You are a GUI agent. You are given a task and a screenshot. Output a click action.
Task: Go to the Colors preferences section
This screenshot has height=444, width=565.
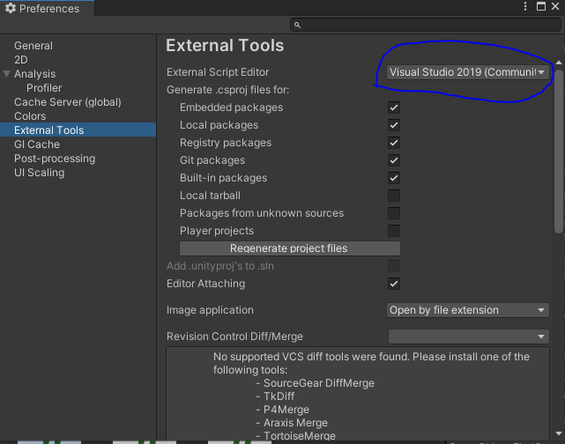click(30, 116)
